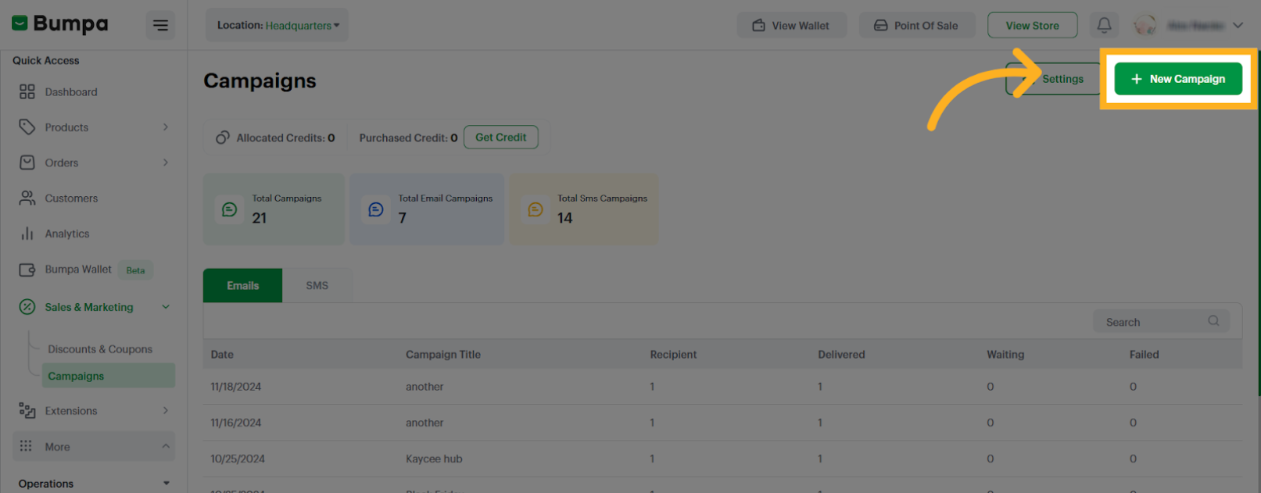
Task: Collapse the More section chevron
Action: click(x=166, y=446)
